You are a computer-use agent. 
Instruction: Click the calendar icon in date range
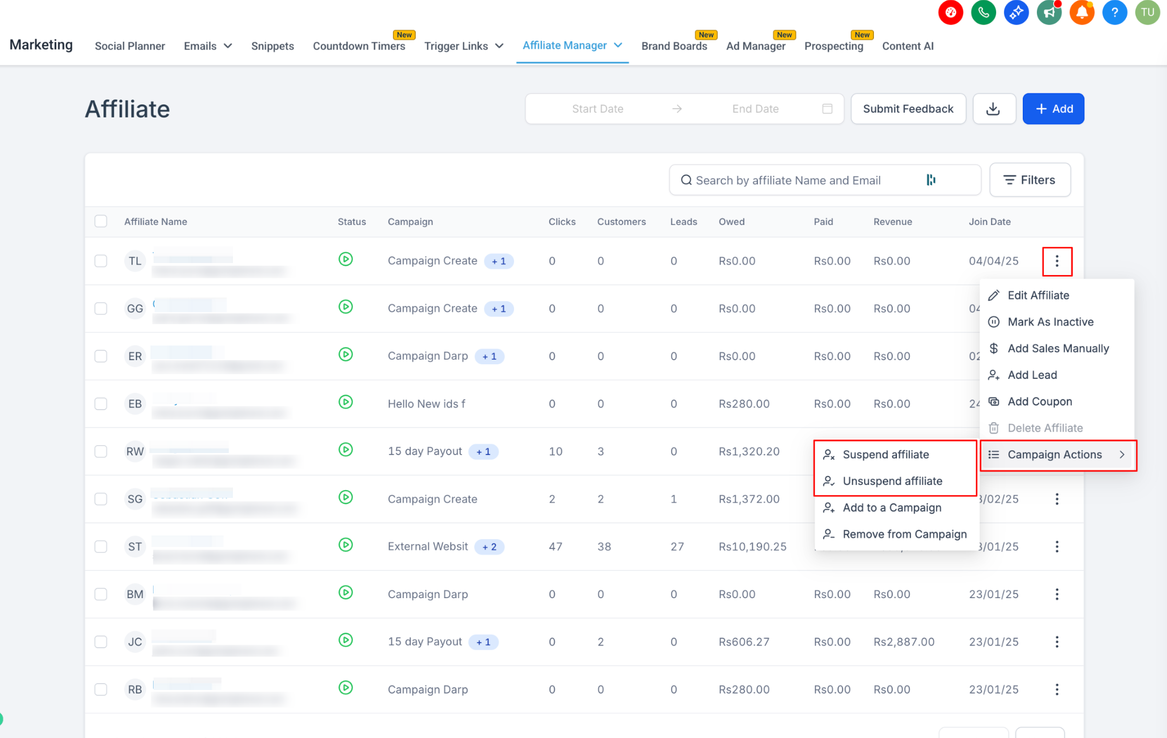tap(827, 109)
